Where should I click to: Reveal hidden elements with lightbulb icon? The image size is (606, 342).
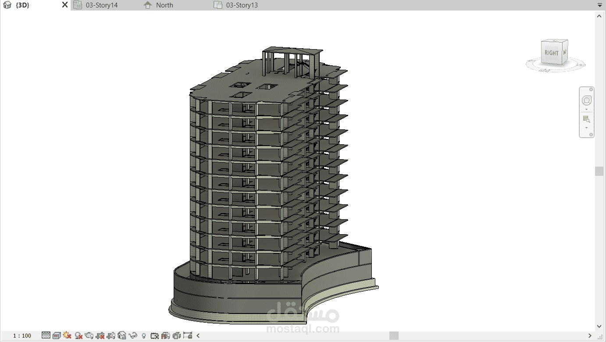pos(144,335)
